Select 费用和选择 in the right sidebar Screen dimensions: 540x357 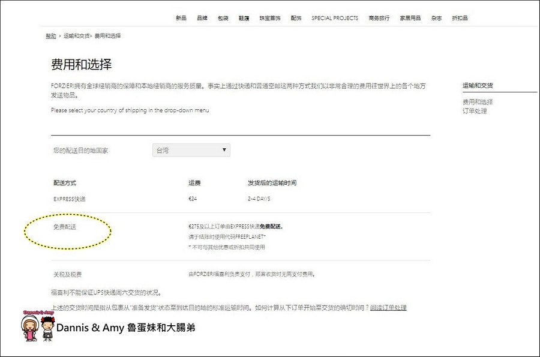[478, 102]
